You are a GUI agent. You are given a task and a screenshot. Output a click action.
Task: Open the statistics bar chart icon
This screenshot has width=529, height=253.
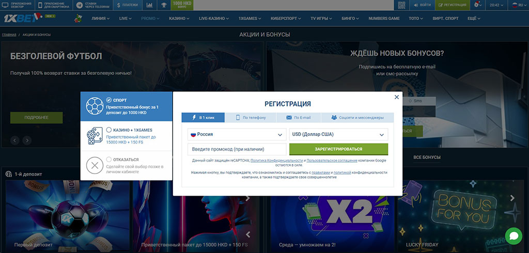tap(149, 5)
